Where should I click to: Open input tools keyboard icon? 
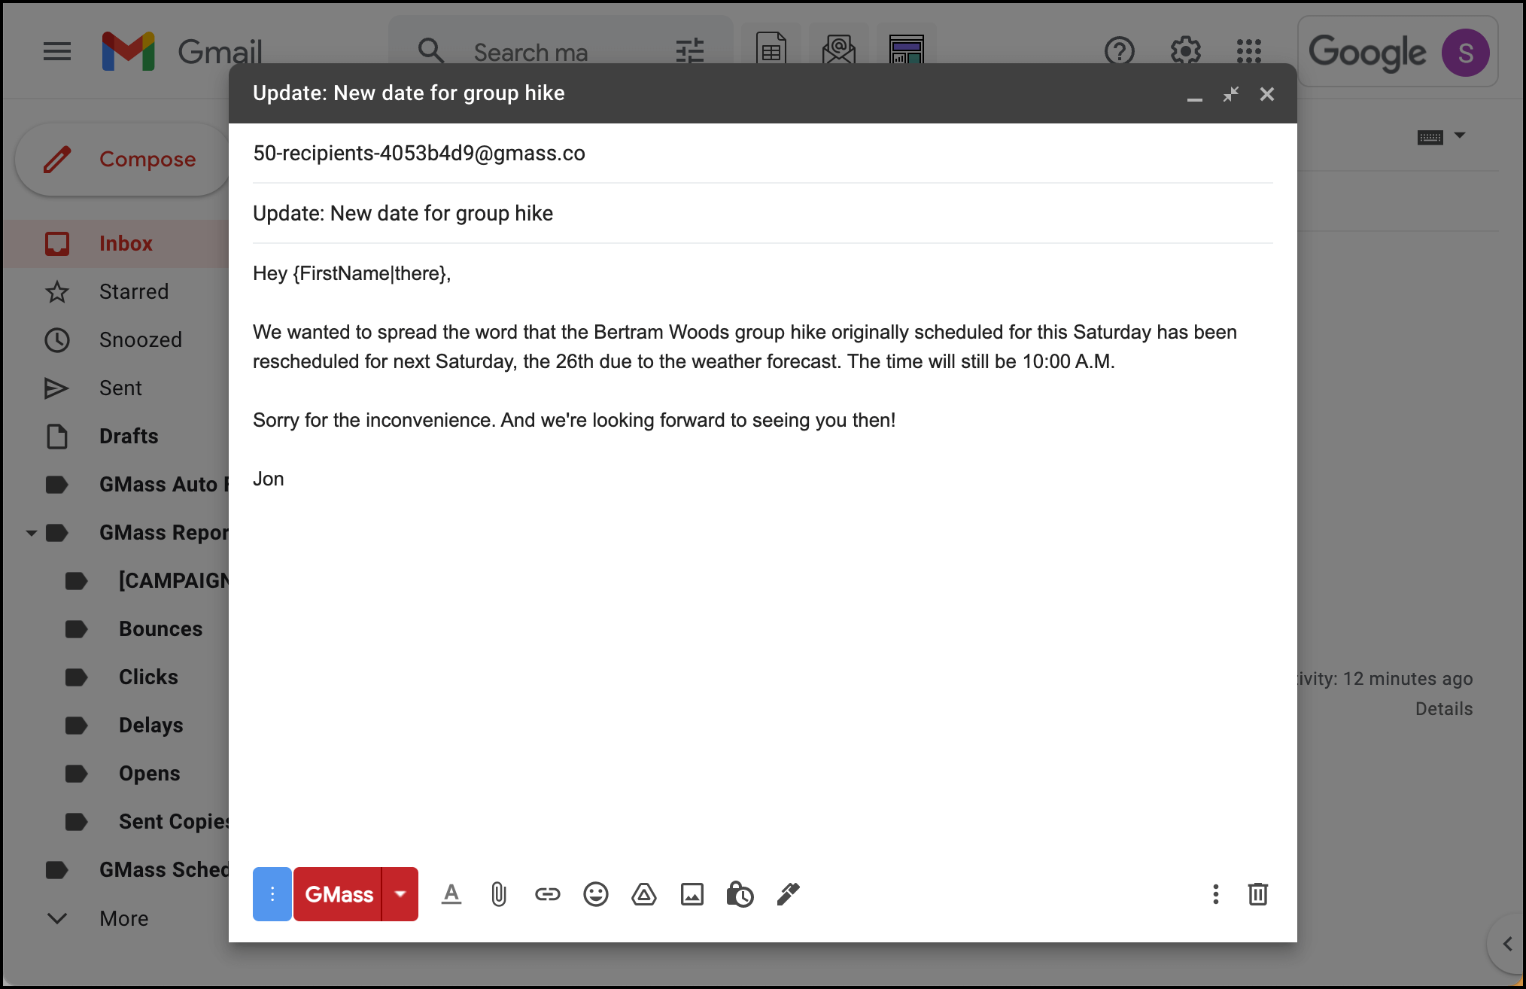click(1430, 137)
